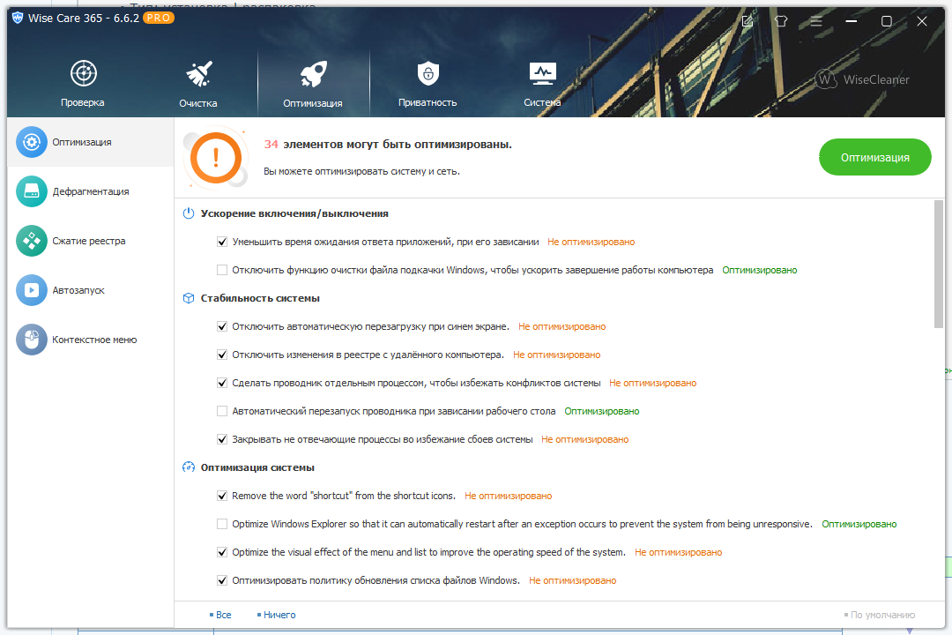The image size is (952, 635).
Task: Click the PRO badge in title bar
Action: pyautogui.click(x=159, y=18)
